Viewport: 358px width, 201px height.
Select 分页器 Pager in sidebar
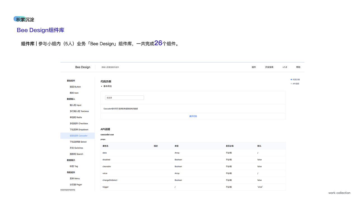pos(76,185)
